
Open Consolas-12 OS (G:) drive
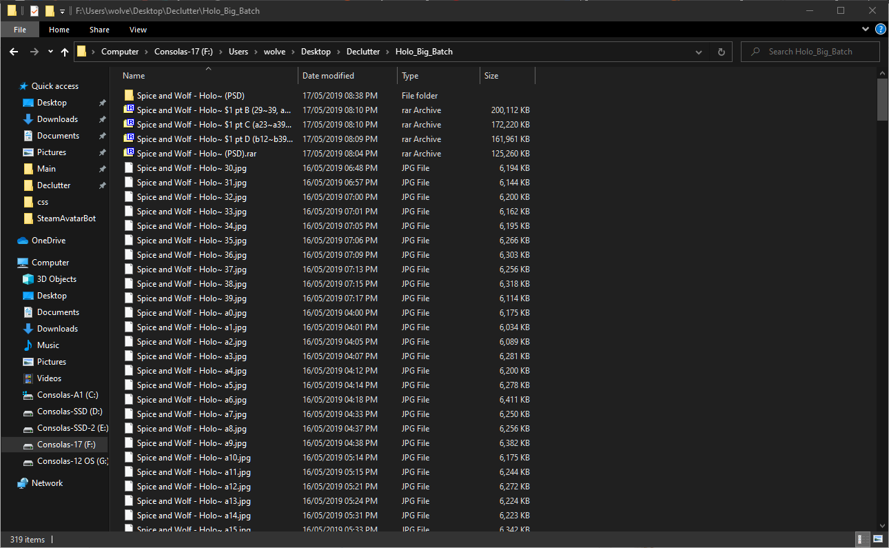[72, 461]
